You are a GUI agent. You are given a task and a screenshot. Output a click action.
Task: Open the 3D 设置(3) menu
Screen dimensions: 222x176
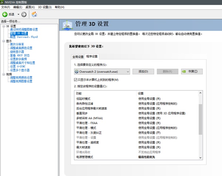click(x=45, y=7)
